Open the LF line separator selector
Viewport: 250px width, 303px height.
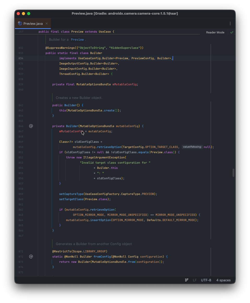tap(195, 280)
